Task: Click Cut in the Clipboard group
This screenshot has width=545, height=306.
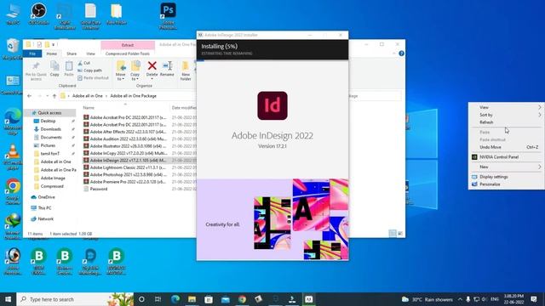Action: tap(83, 63)
